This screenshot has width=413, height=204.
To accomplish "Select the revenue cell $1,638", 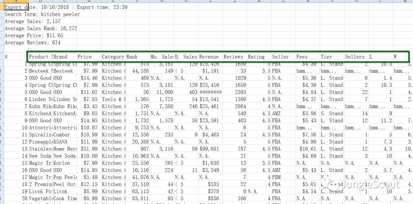I will click(210, 163).
